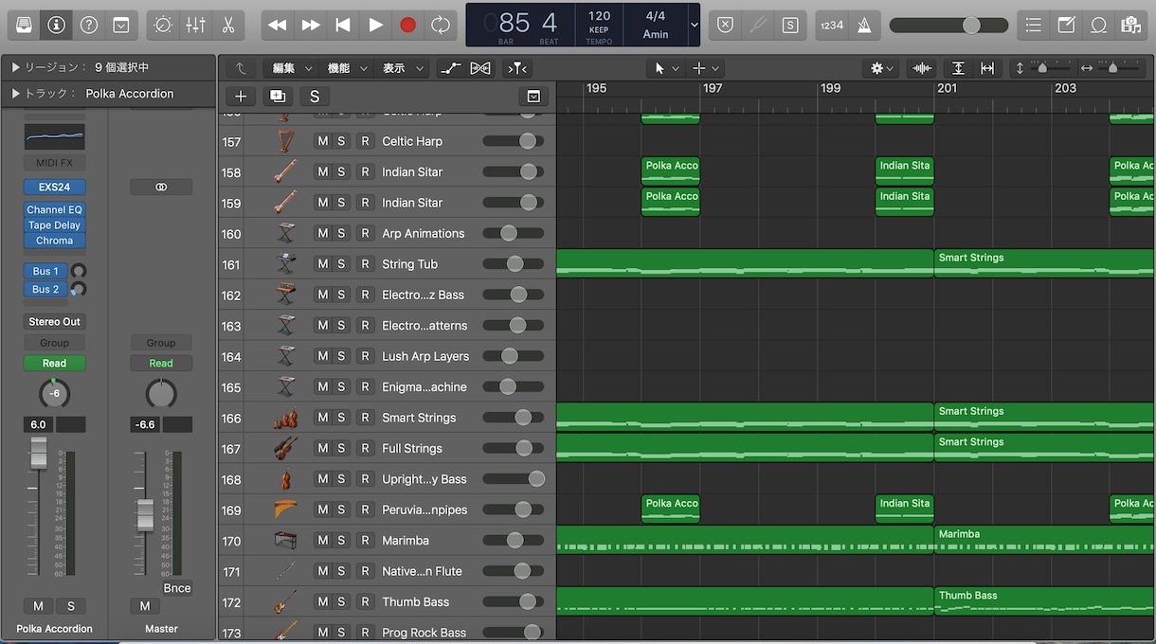The height and width of the screenshot is (644, 1156).
Task: Adjust Upright Bass track volume slider
Action: (x=514, y=479)
